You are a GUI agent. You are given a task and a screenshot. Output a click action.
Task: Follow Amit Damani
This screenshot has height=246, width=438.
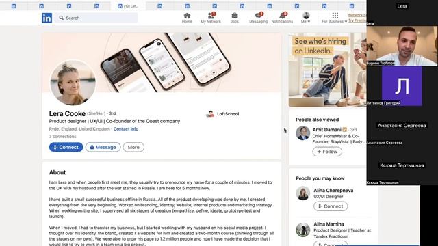(x=327, y=152)
